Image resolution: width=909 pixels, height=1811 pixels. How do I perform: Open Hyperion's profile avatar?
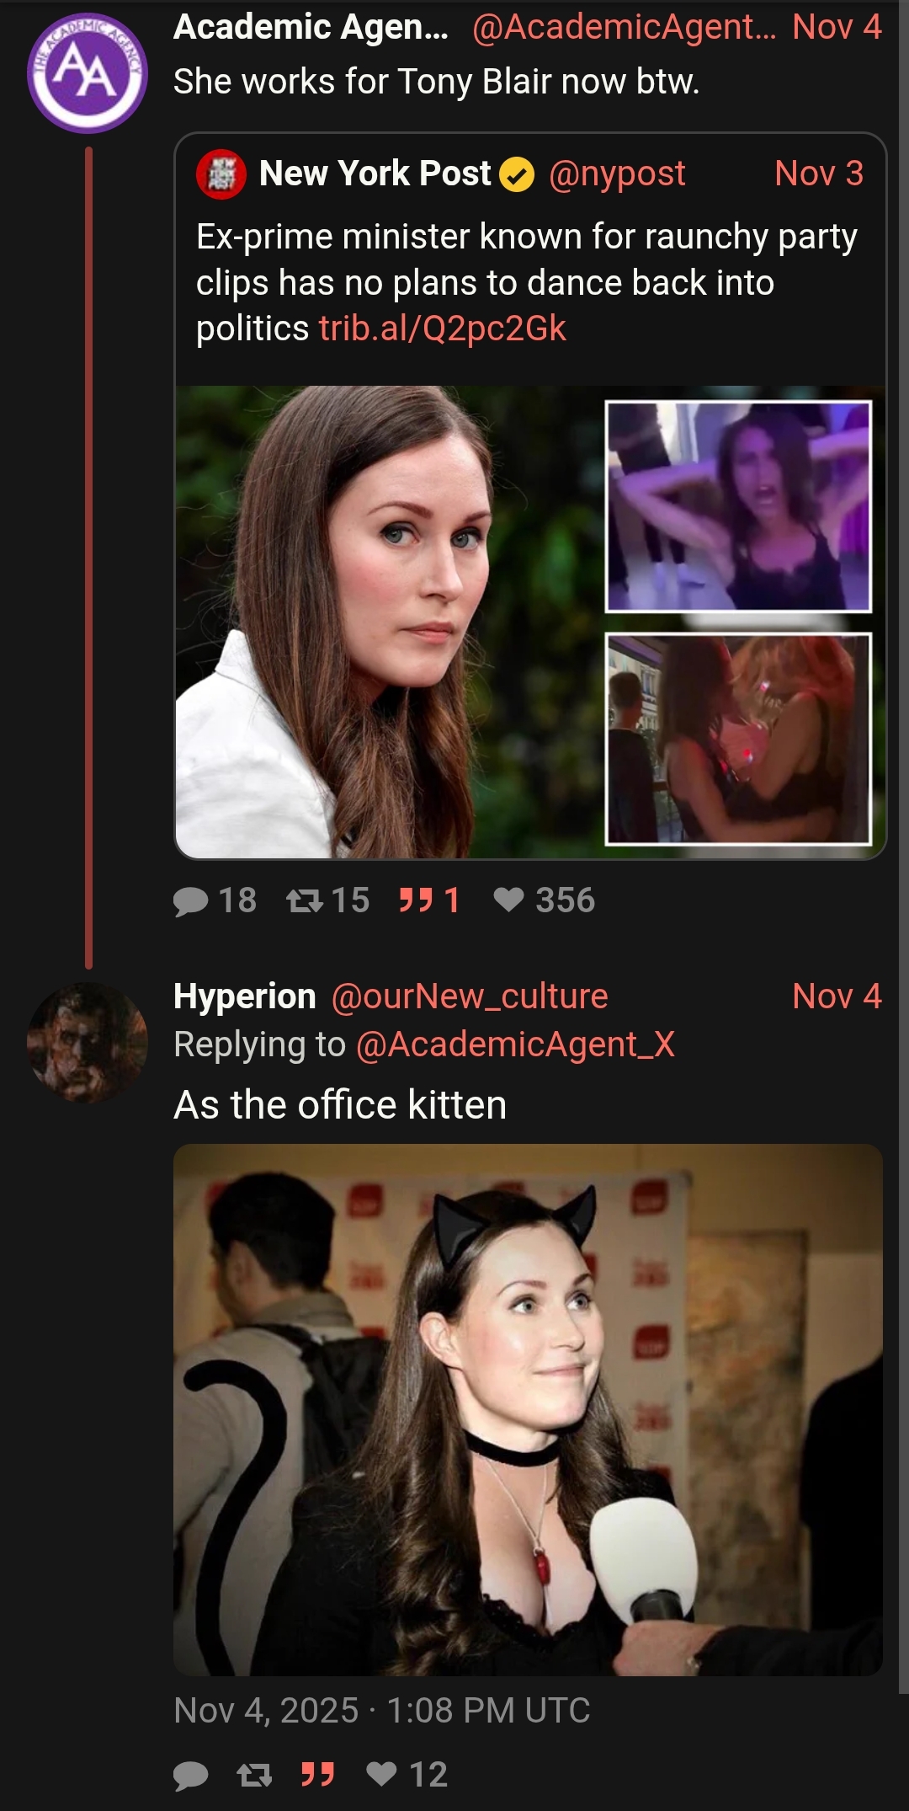pos(88,1043)
